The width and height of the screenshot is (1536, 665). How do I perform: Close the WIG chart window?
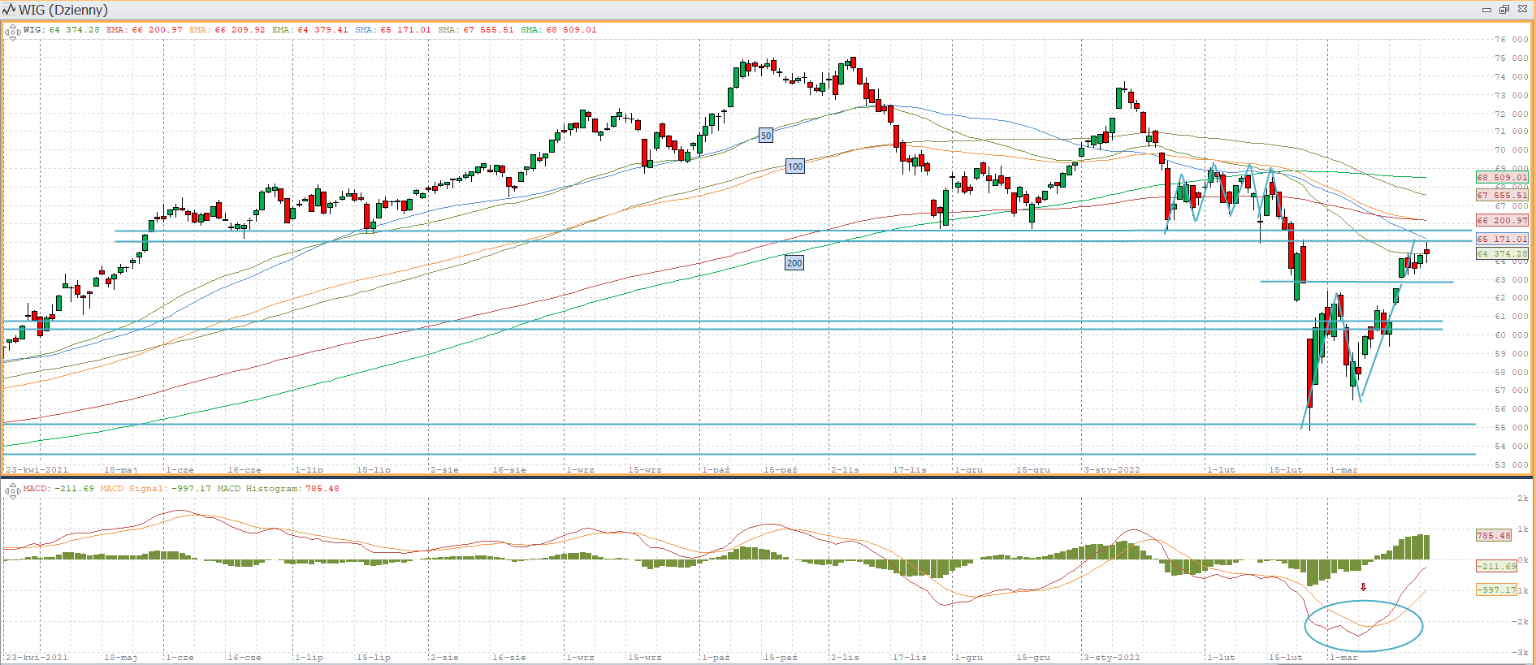point(1522,10)
